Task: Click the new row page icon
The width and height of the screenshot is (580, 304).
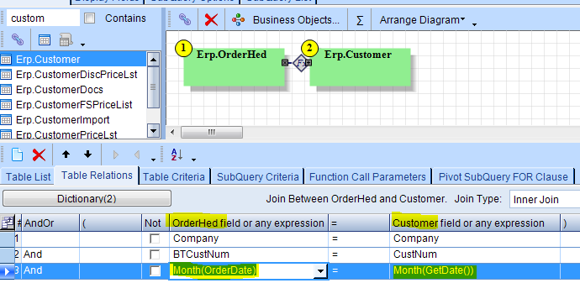Action: tap(17, 155)
